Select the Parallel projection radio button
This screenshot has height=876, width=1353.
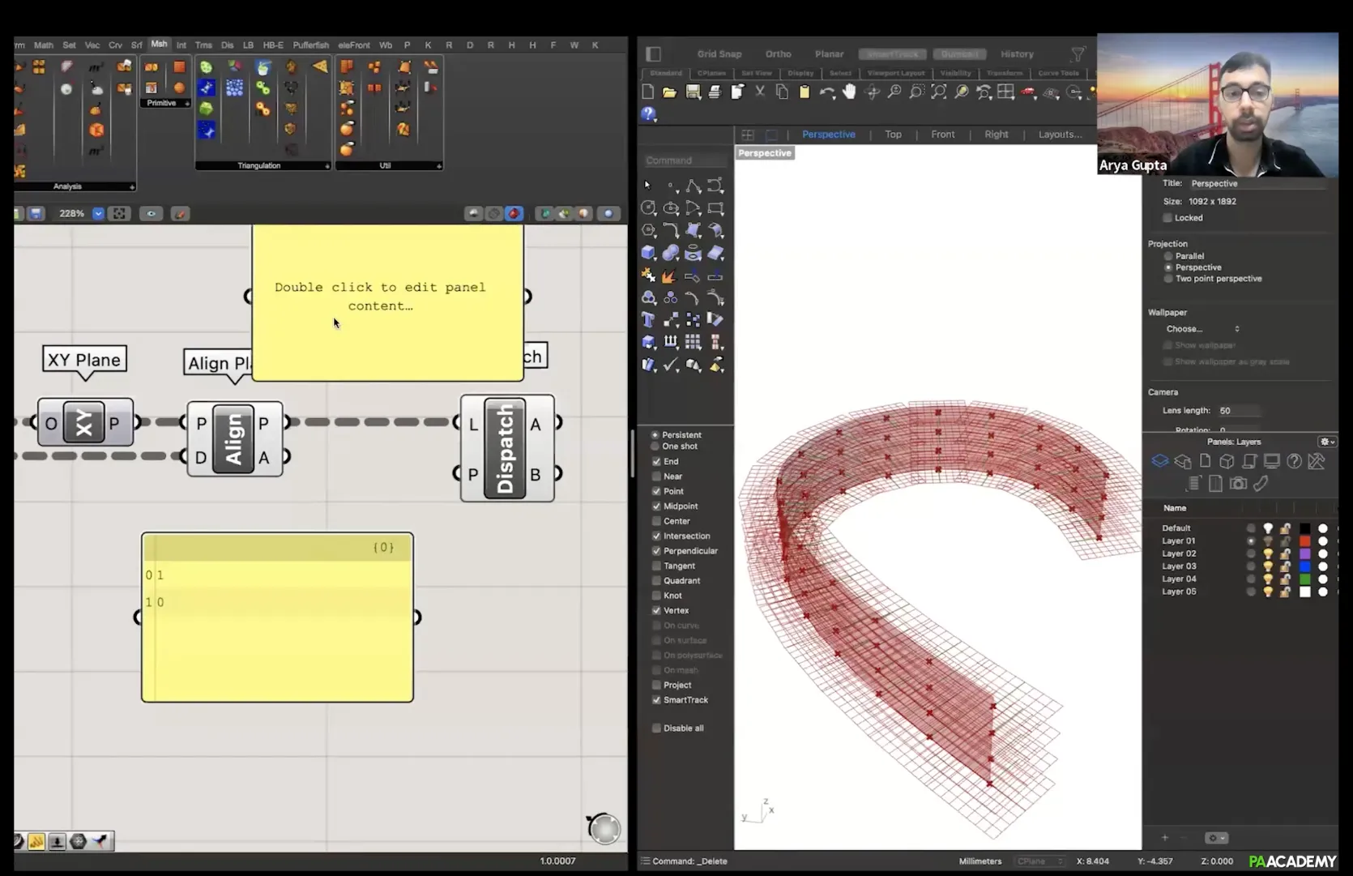[1168, 256]
